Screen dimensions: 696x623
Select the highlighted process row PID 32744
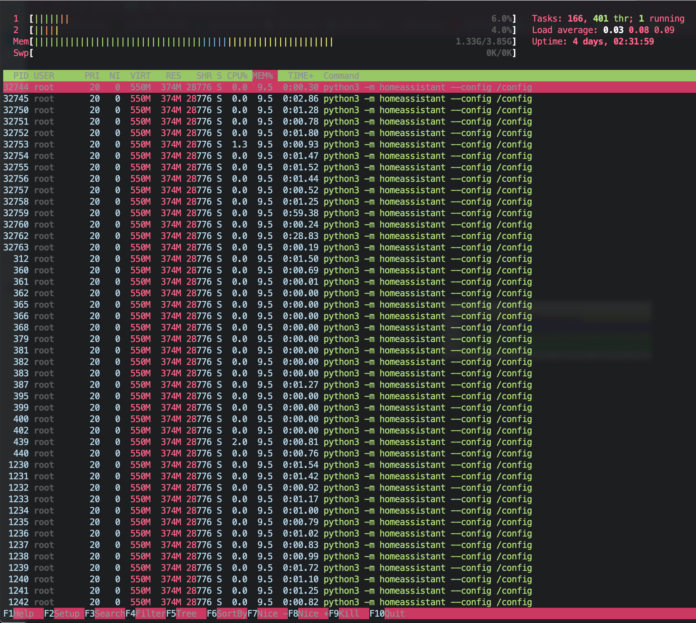coord(349,87)
